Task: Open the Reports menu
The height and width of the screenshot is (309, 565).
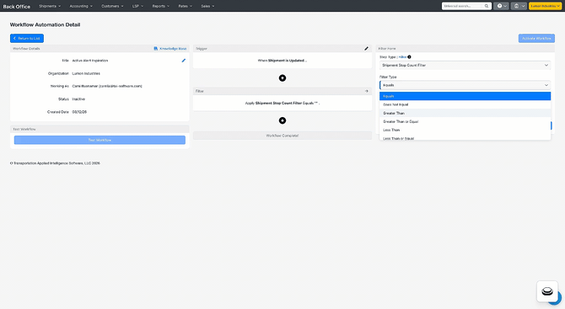Action: click(161, 6)
